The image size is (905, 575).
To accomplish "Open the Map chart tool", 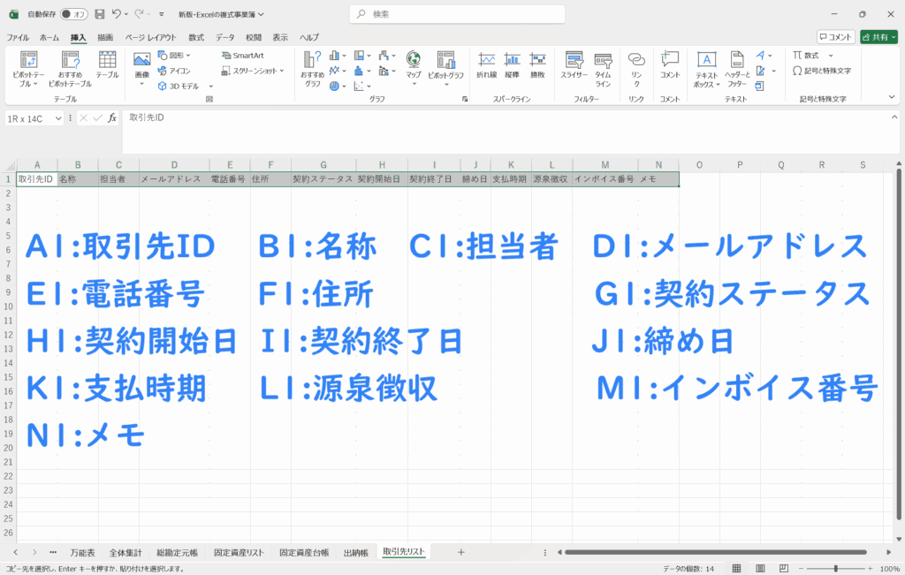I will point(414,65).
